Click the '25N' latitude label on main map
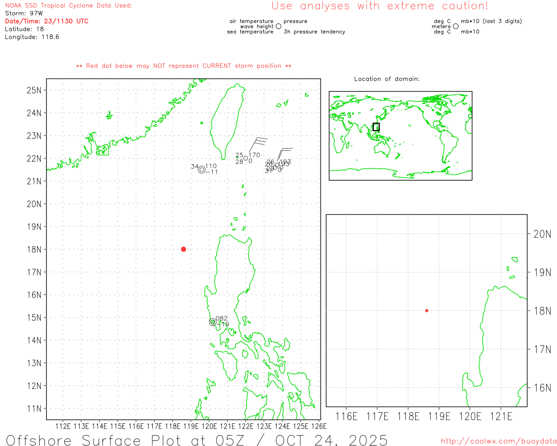 click(x=34, y=90)
